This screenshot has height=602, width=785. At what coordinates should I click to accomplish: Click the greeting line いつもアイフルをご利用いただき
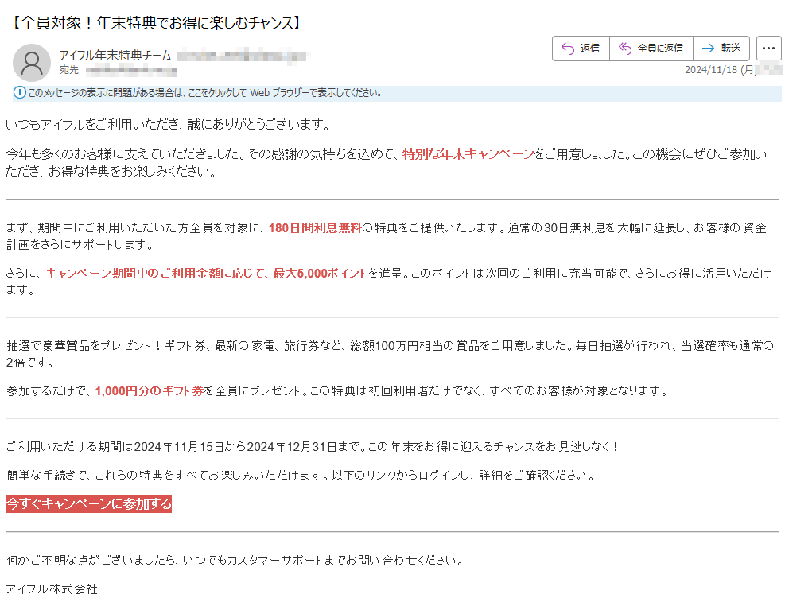tap(169, 124)
